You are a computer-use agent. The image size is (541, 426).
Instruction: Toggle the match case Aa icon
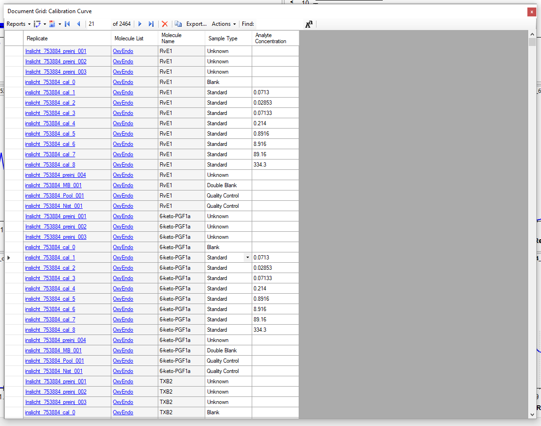coord(309,24)
